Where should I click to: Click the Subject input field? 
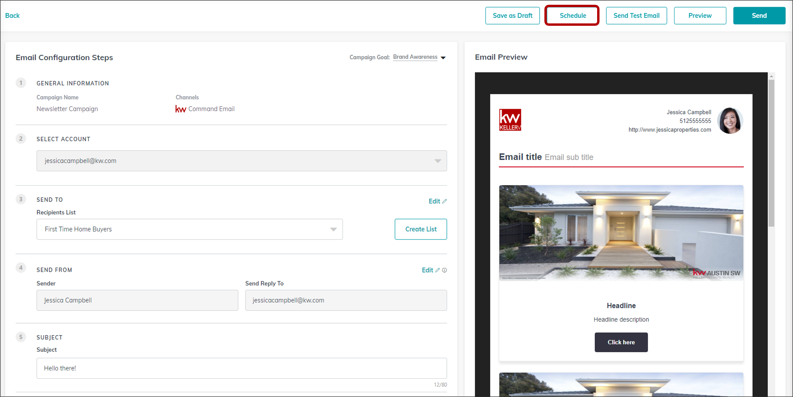[241, 368]
